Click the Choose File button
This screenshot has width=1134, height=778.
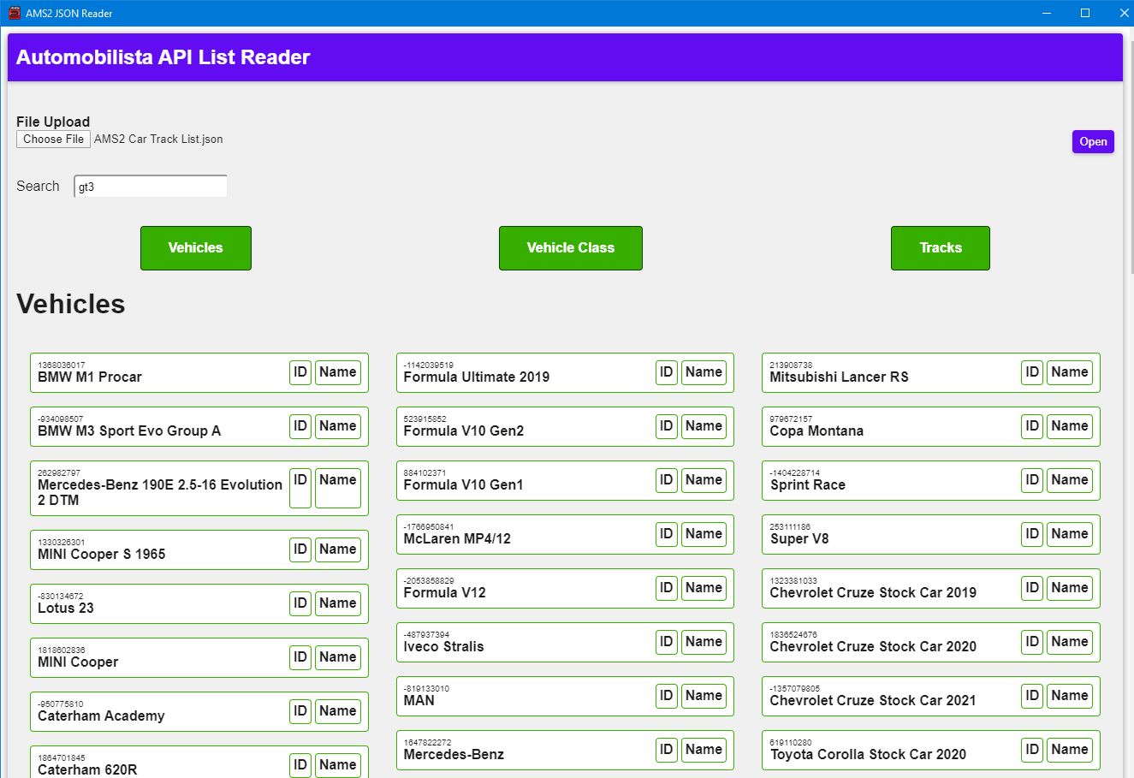point(53,139)
